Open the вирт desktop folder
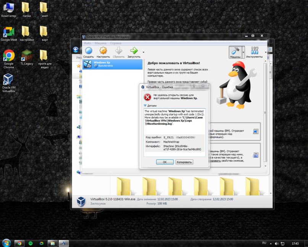 [45, 34]
